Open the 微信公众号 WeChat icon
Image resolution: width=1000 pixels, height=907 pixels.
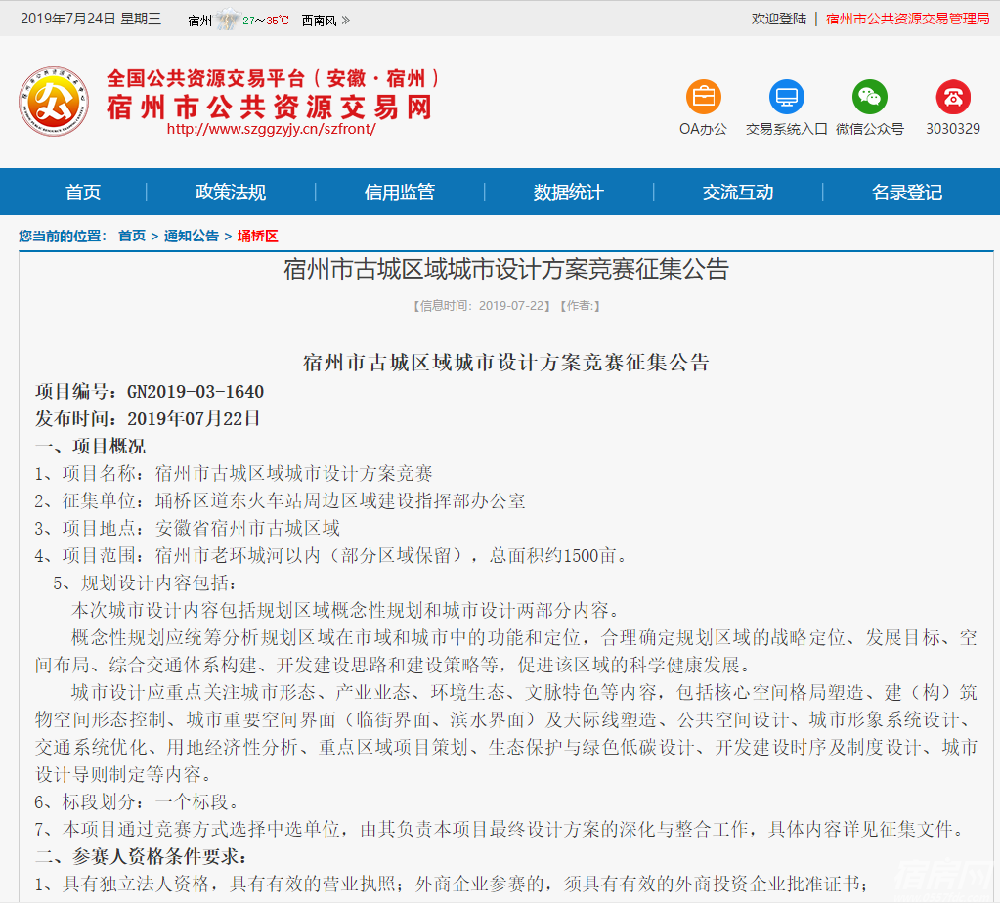point(870,98)
